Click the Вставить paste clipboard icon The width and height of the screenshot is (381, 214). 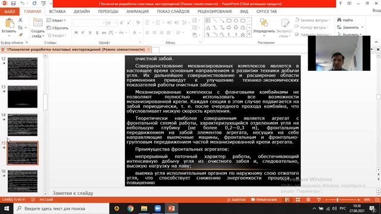(10, 24)
